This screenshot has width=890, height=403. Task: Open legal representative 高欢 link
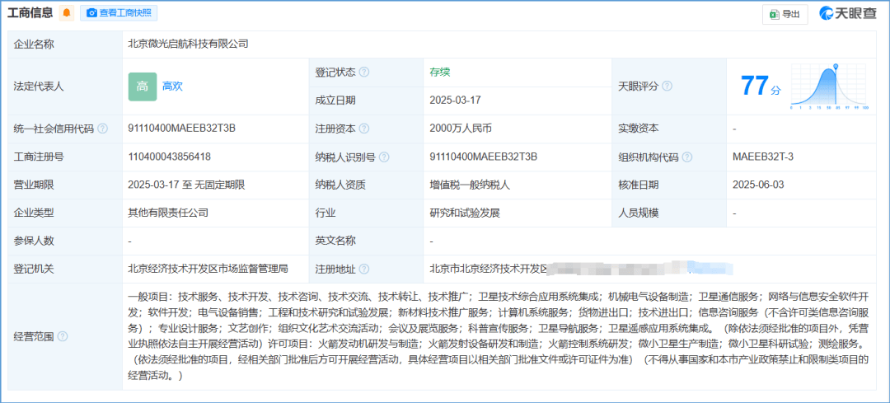(x=172, y=86)
